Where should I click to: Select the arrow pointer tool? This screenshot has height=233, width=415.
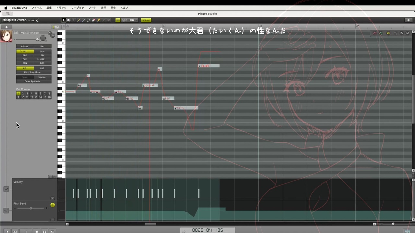tap(64, 20)
